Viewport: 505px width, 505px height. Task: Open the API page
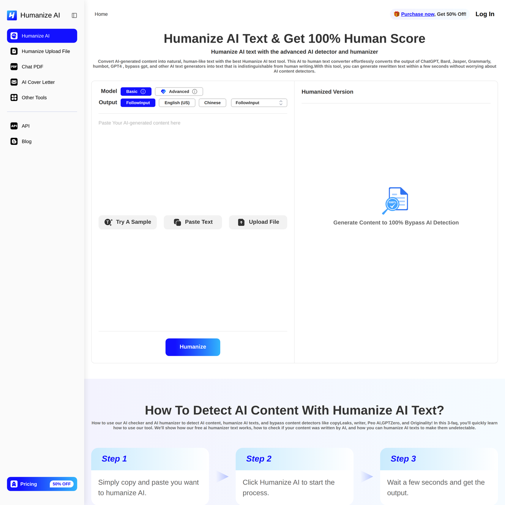(42, 126)
